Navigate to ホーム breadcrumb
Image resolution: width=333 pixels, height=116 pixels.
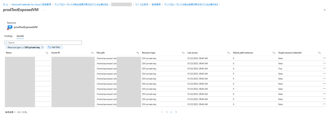(5, 4)
